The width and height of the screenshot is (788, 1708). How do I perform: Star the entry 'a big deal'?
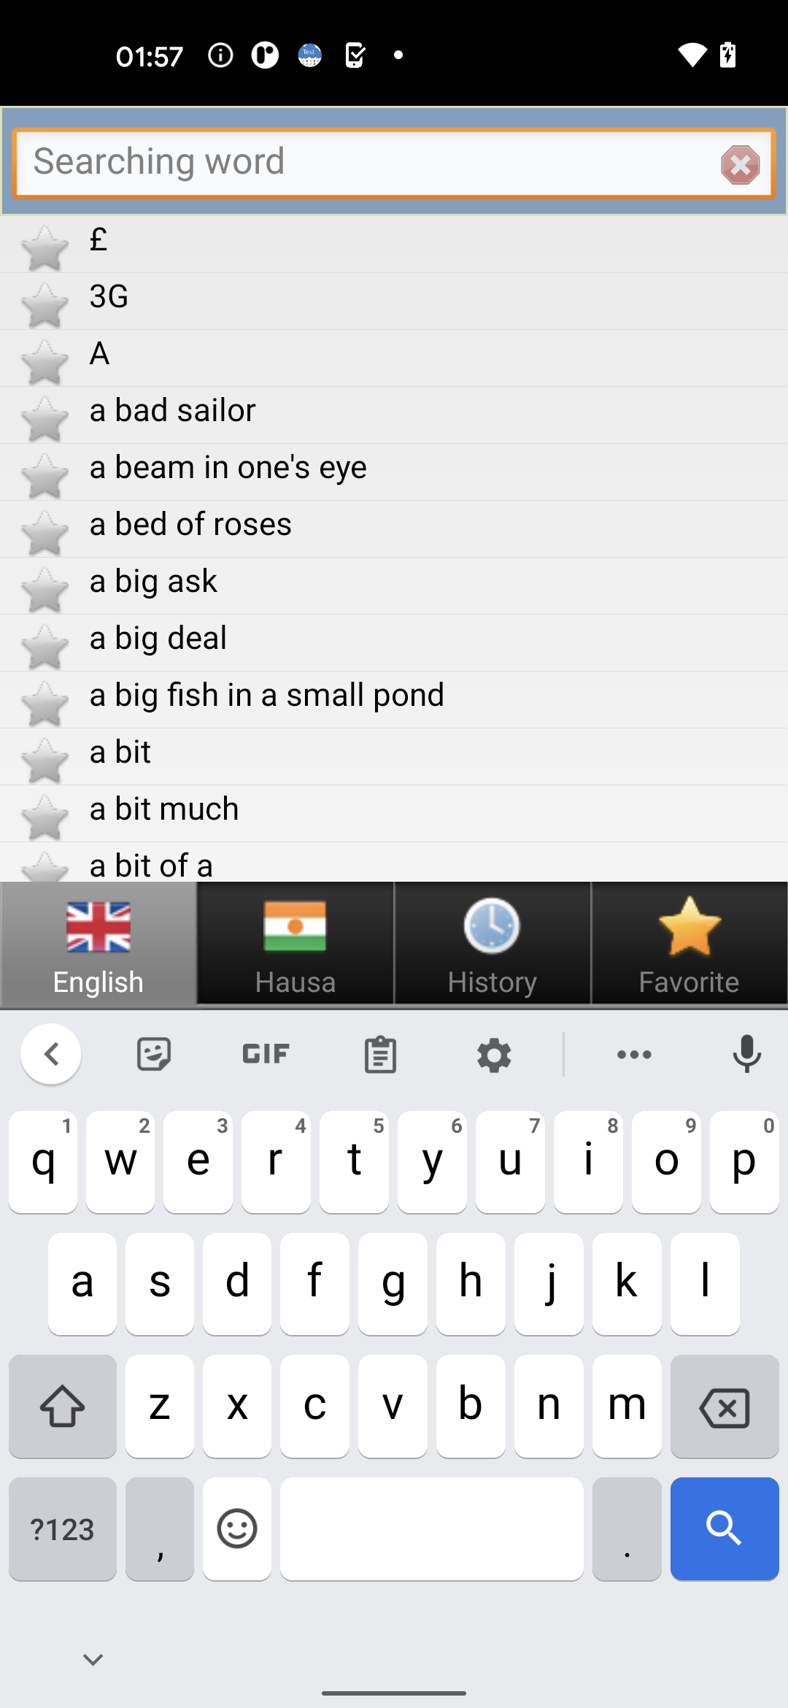(45, 646)
